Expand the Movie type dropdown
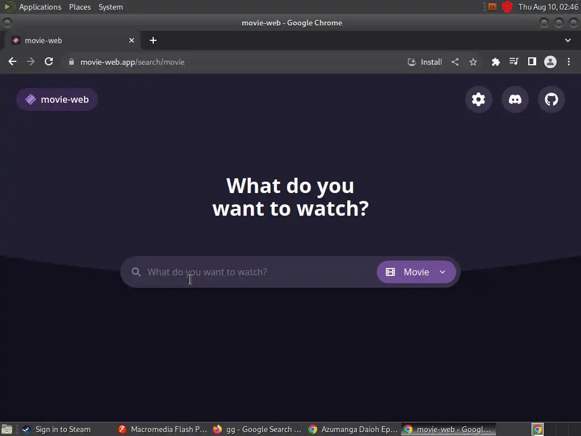This screenshot has width=581, height=436. click(x=416, y=272)
